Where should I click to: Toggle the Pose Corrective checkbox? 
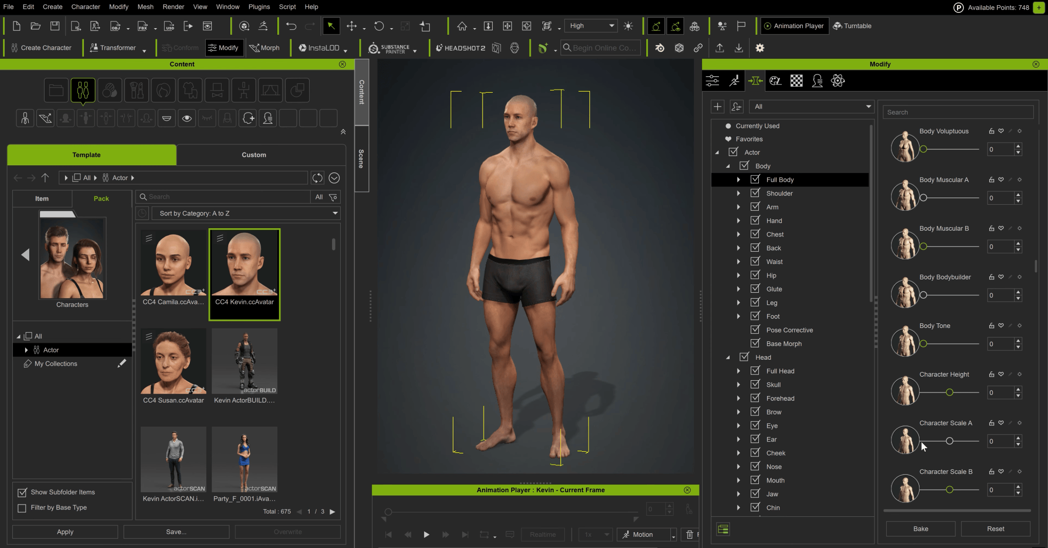755,330
